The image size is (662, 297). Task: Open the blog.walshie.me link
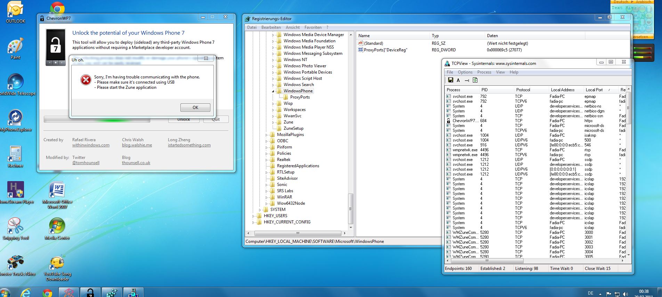(137, 145)
